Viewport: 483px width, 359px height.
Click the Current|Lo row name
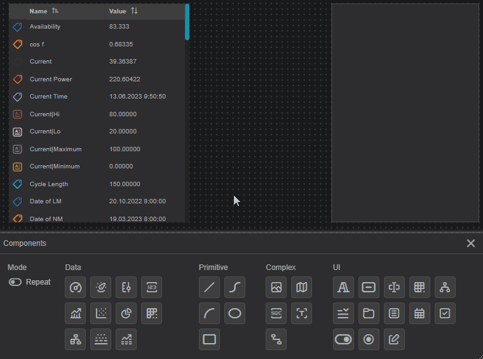tap(45, 132)
